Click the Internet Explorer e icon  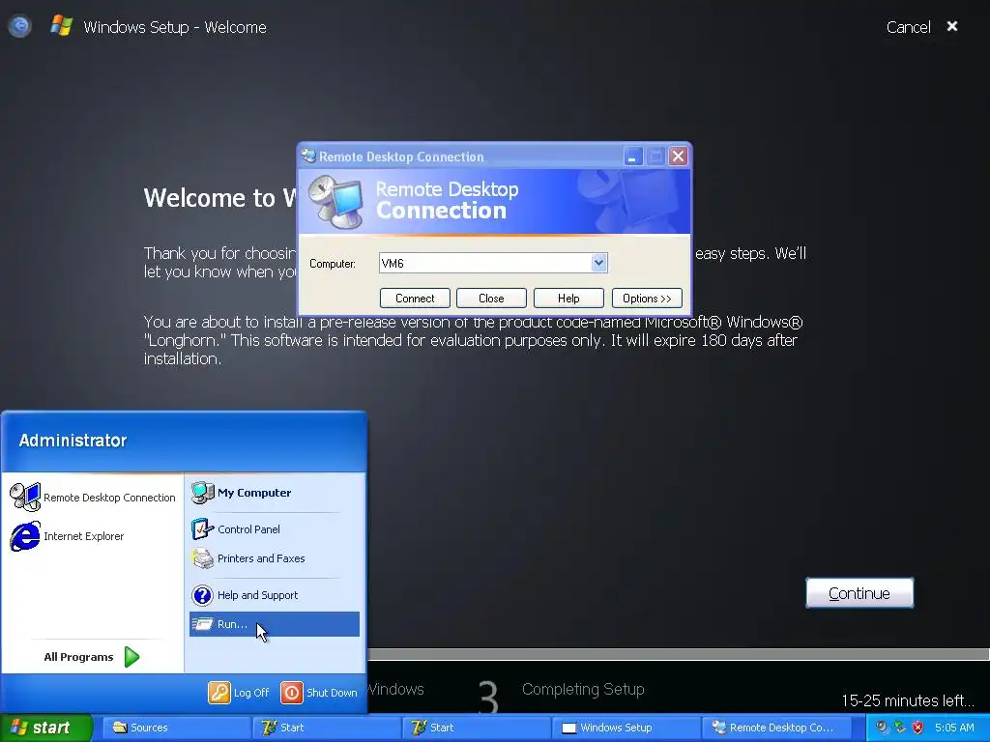coord(25,535)
